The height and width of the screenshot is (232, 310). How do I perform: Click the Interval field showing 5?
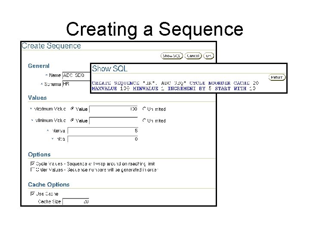pos(103,131)
